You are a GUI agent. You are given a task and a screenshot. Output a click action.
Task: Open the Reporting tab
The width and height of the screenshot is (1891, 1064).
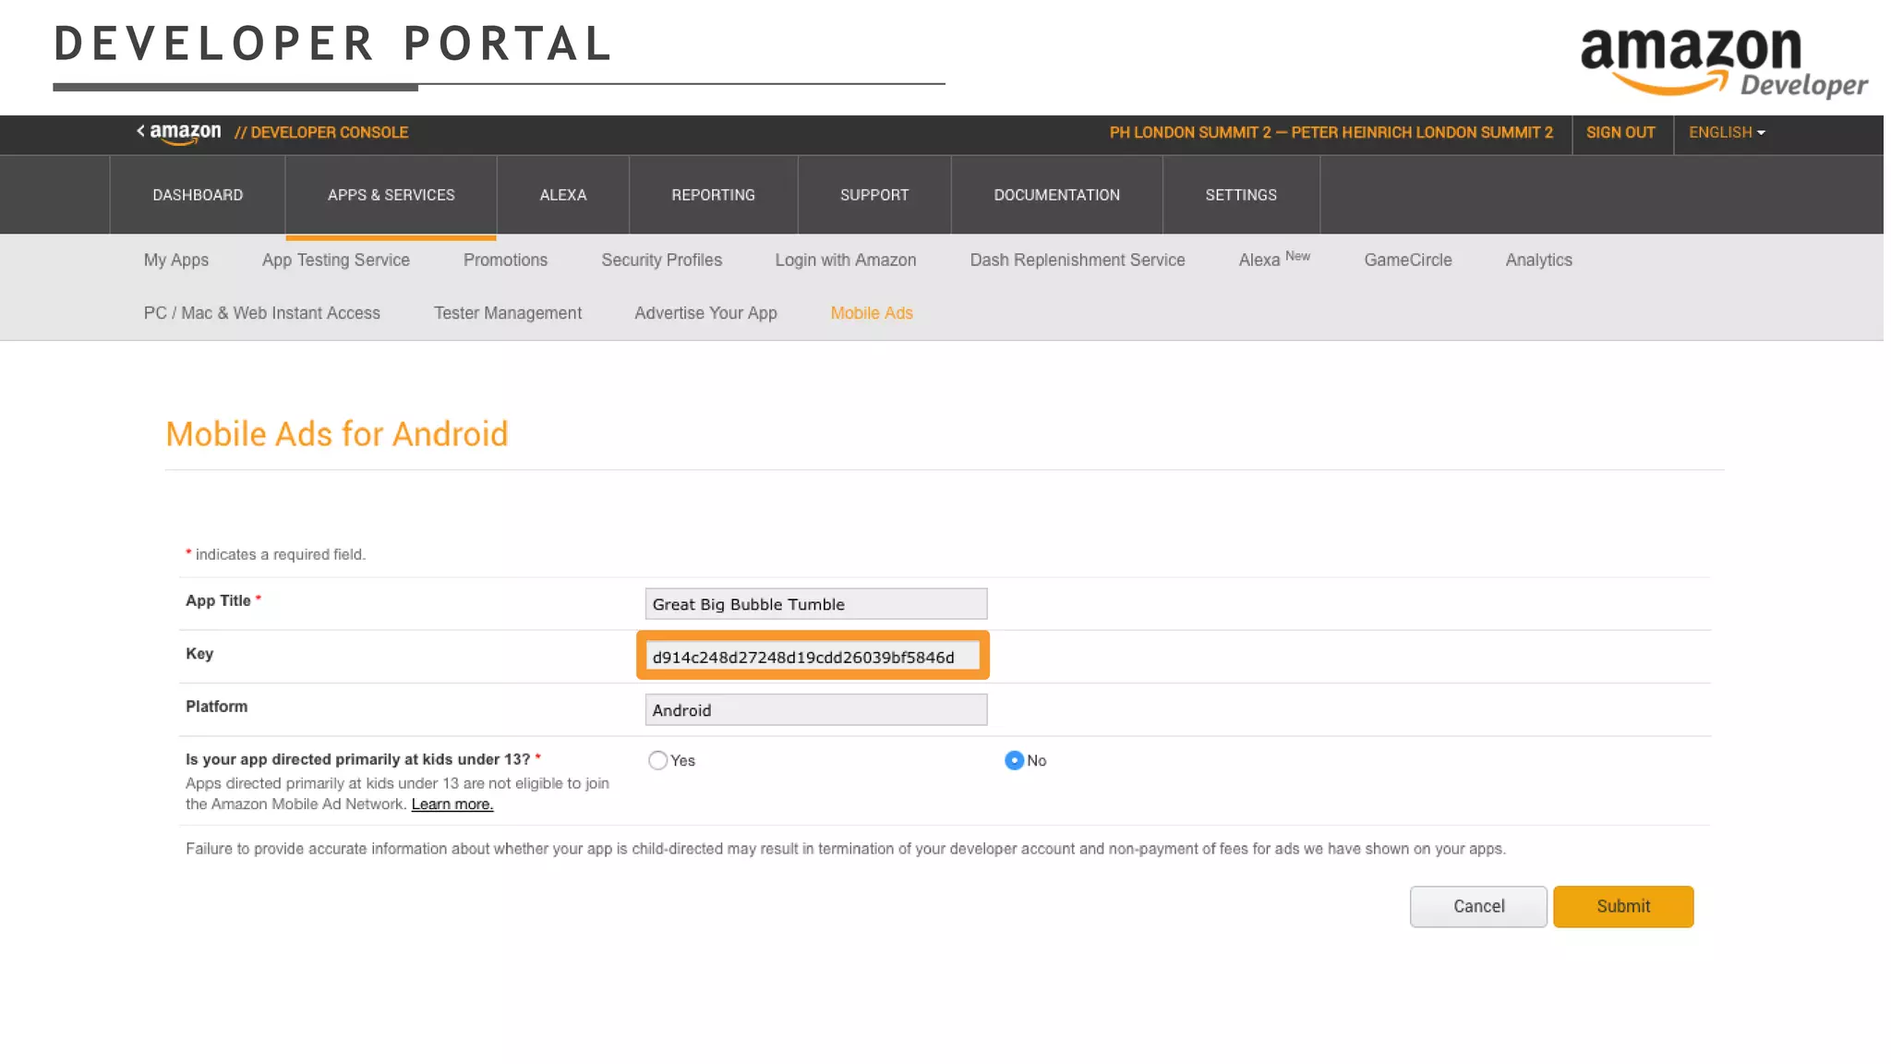713,195
